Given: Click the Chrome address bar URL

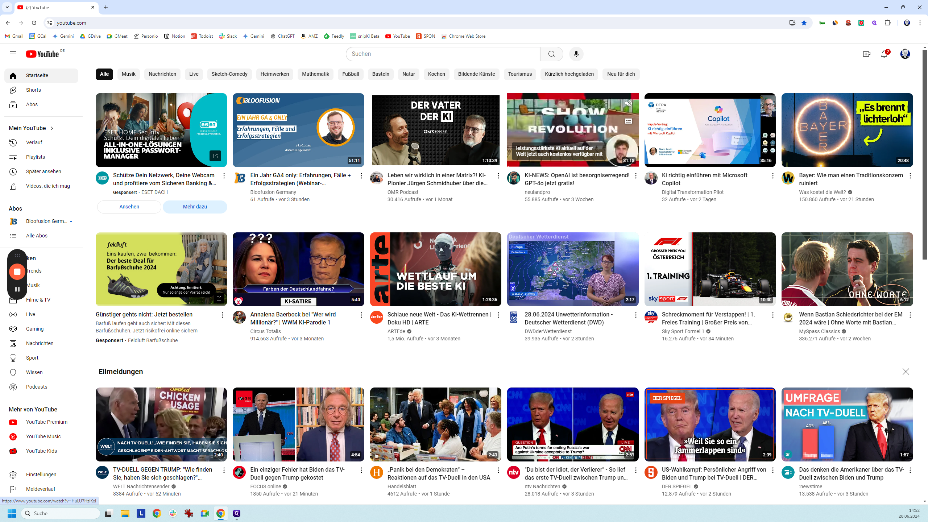Looking at the screenshot, I should click(x=71, y=23).
